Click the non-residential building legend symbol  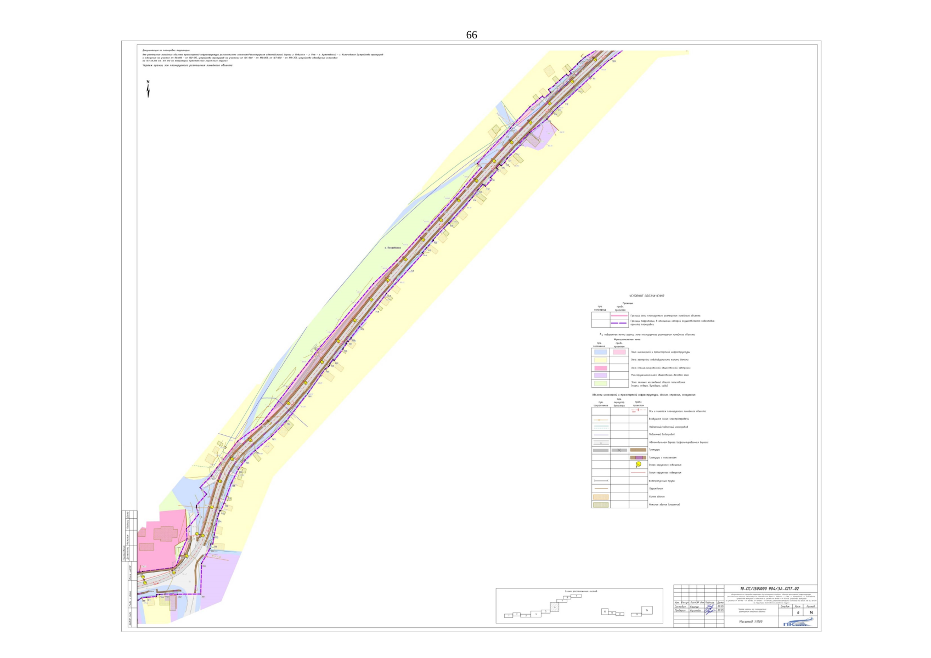600,504
